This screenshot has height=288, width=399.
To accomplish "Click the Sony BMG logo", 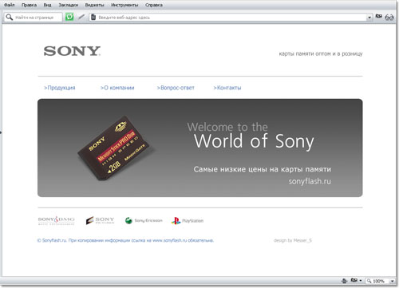I will [x=57, y=220].
